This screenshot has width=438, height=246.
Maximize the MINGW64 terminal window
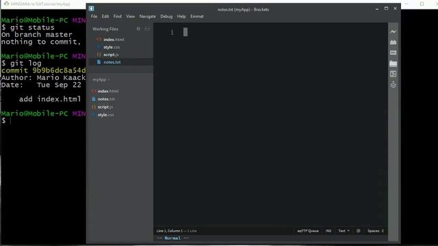click(422, 3)
